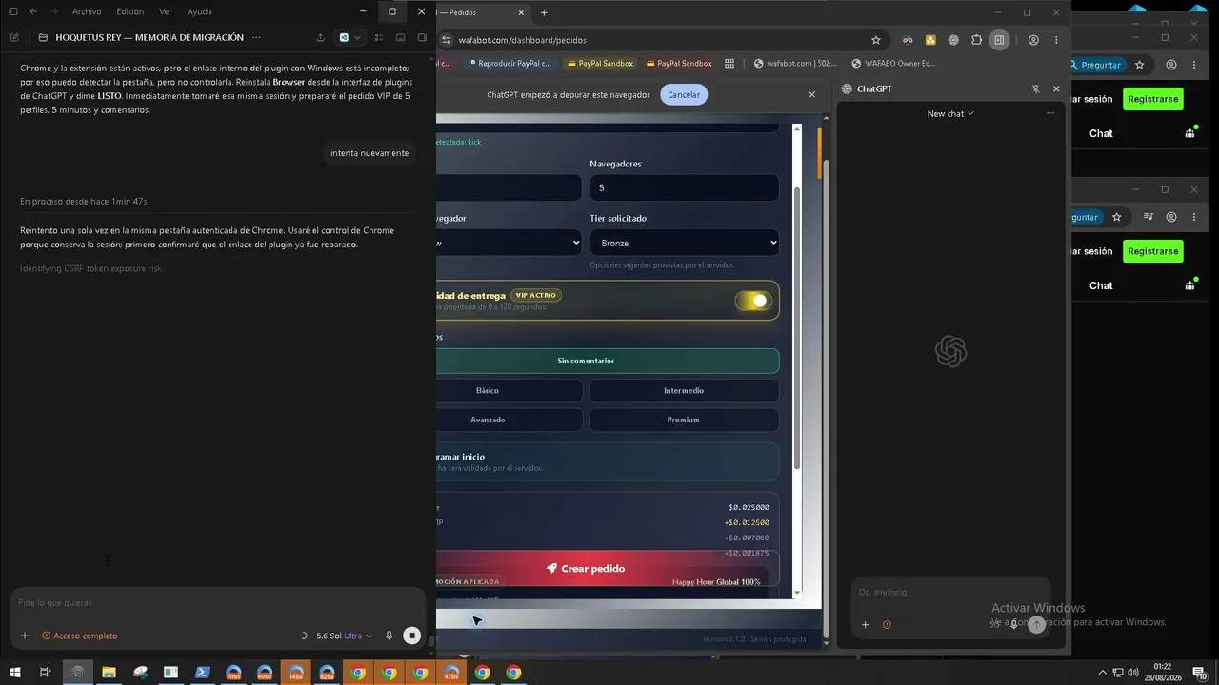Viewport: 1219px width, 685px height.
Task: Close the ChatGPT side panel
Action: 1055,88
